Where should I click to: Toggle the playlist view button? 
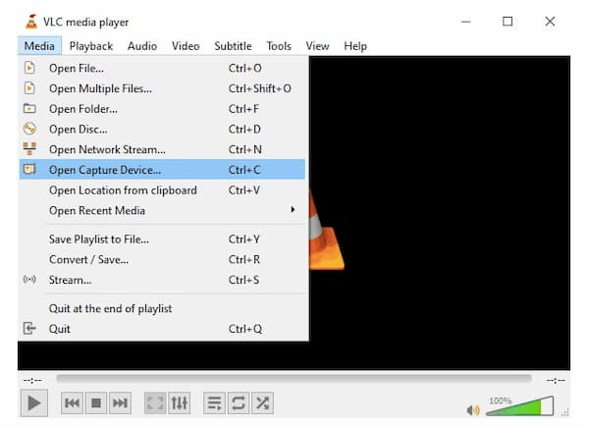(214, 403)
